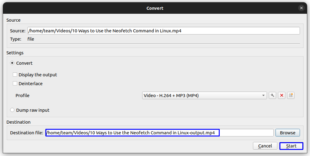Focus the Destination file text field
Viewport: 310px width, 156px height.
[159, 133]
